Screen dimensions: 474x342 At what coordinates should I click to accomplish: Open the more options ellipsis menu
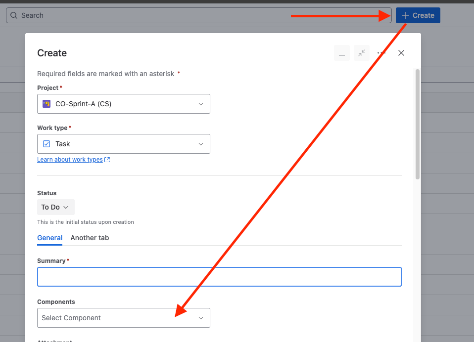tap(381, 53)
